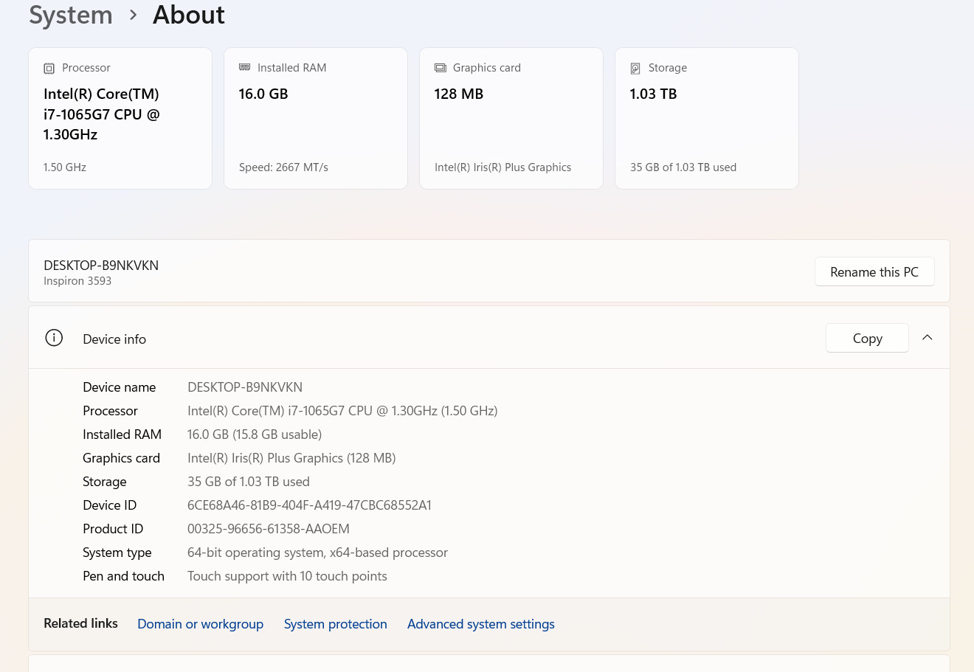
Task: Click the Device ID value text
Action: pos(309,505)
